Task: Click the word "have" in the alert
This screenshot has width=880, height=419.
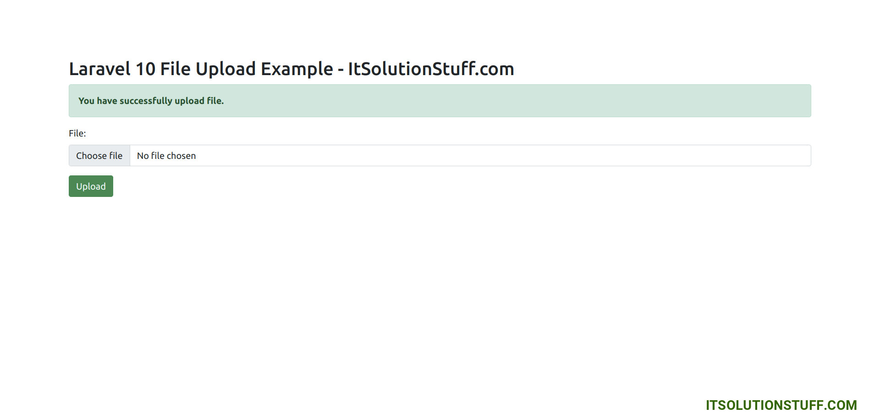Action: coord(107,101)
